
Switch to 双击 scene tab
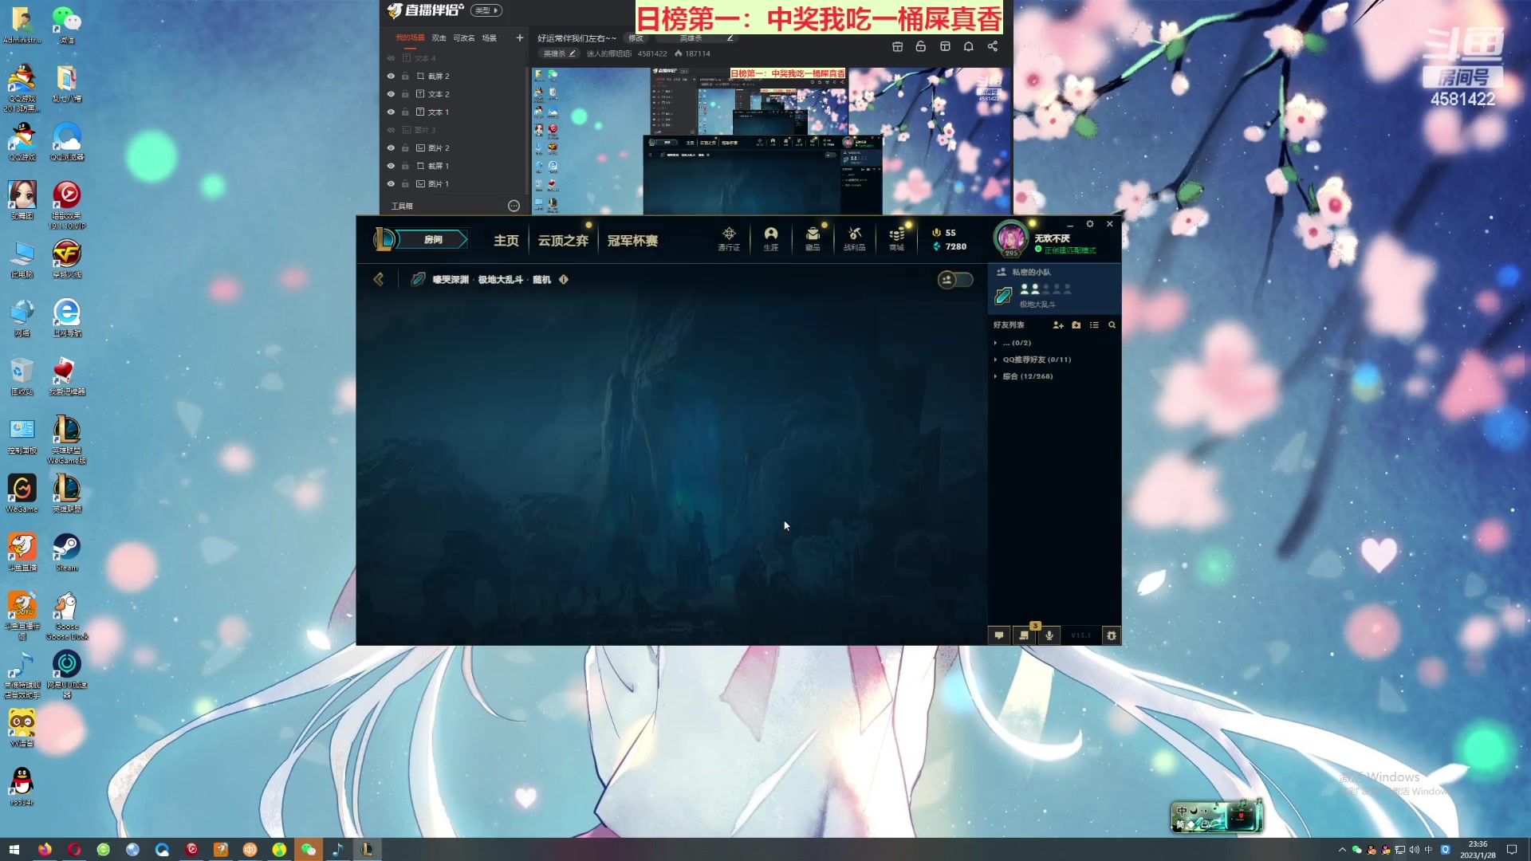tap(439, 37)
